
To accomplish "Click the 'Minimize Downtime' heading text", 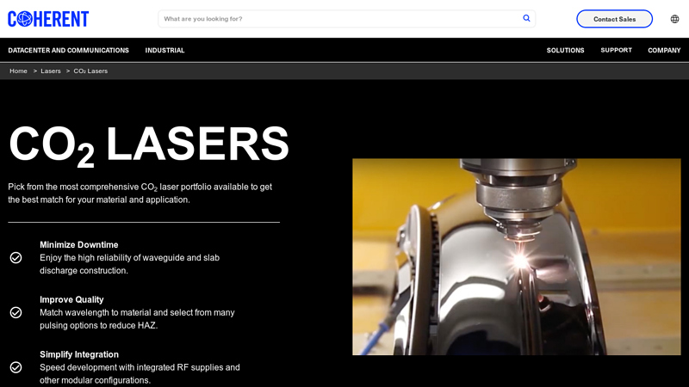I will point(79,245).
